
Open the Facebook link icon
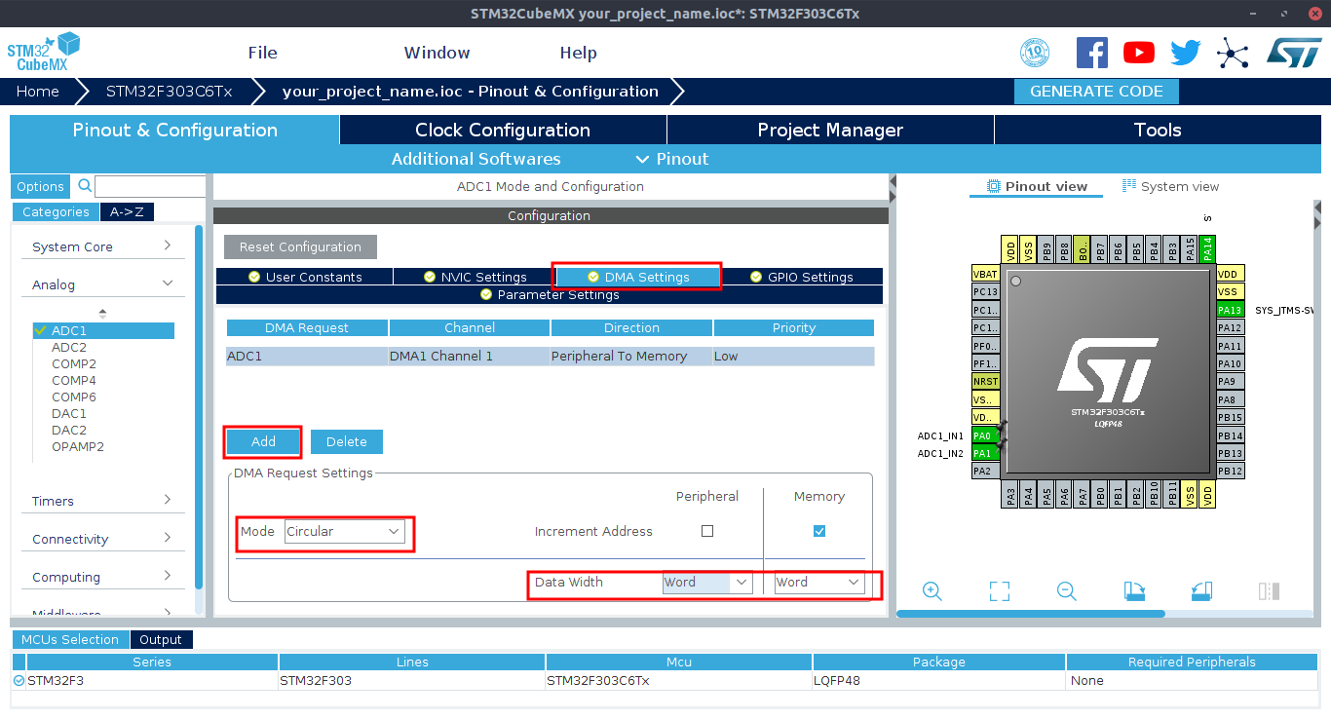click(x=1091, y=53)
